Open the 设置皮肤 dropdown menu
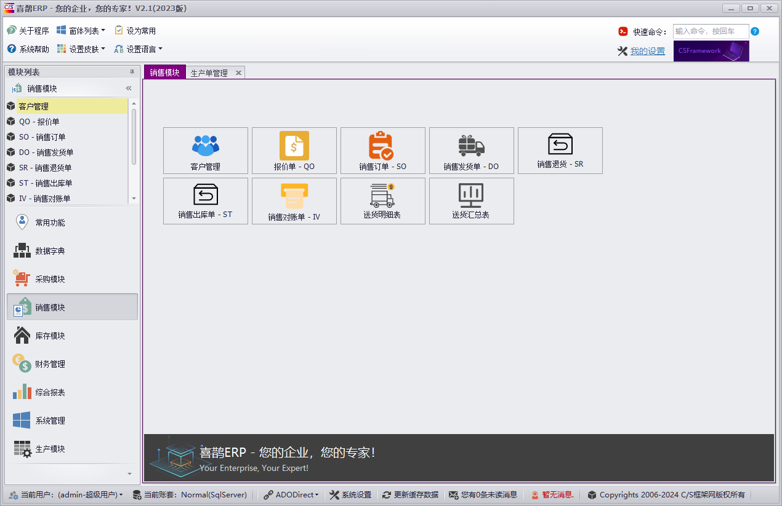782x506 pixels. coord(81,49)
